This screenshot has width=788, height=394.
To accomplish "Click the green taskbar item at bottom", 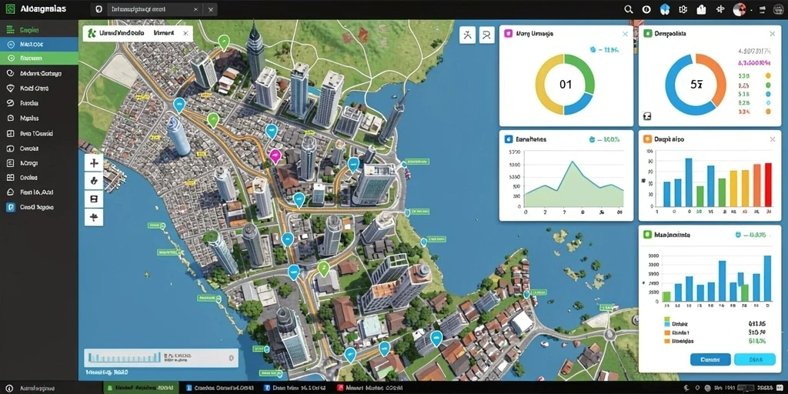I will pos(142,388).
